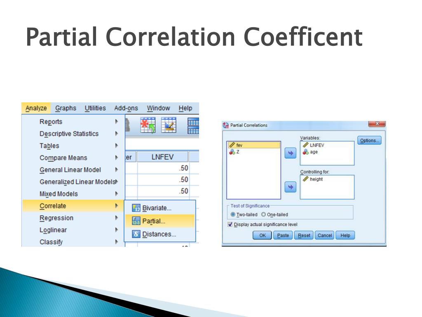Image resolution: width=422 pixels, height=317 pixels.
Task: Move variable into Controlling for arrow
Action: [x=291, y=187]
